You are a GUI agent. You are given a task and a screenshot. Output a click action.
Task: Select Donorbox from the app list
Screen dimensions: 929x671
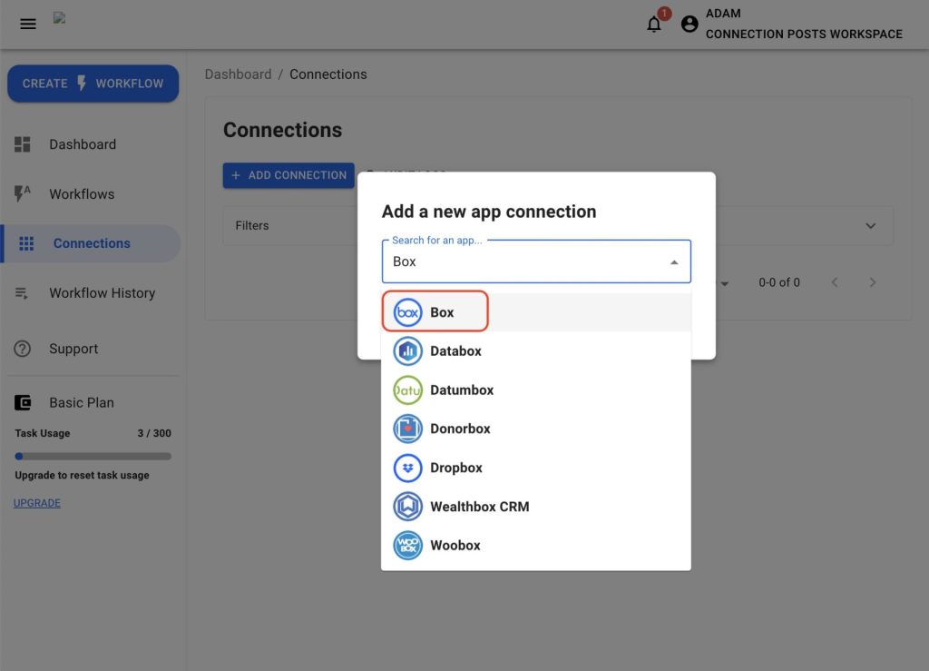tap(535, 429)
